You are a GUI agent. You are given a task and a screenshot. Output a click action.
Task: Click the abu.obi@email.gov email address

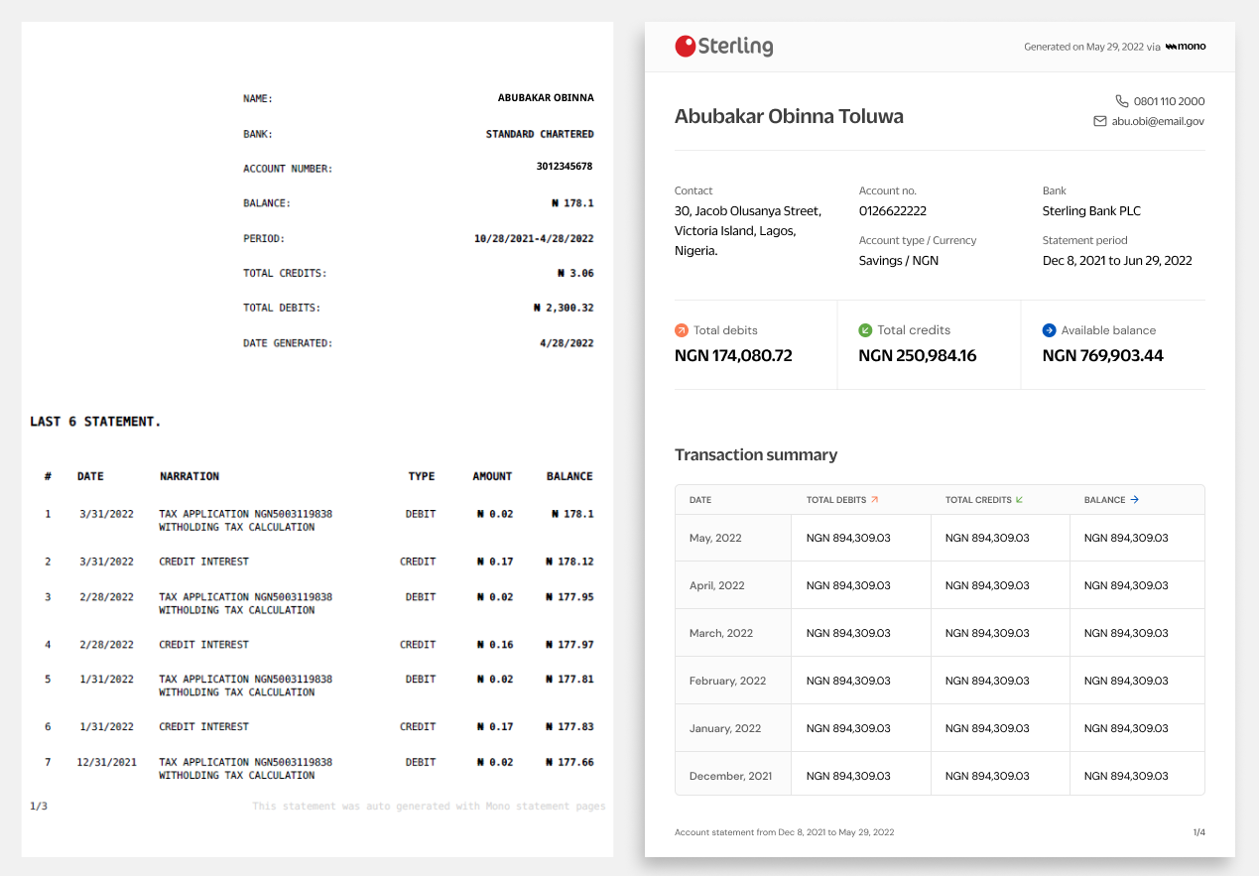coord(1158,121)
